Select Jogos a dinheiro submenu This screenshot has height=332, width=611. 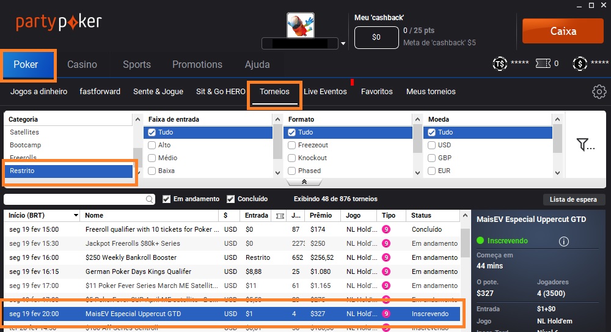pyautogui.click(x=38, y=91)
